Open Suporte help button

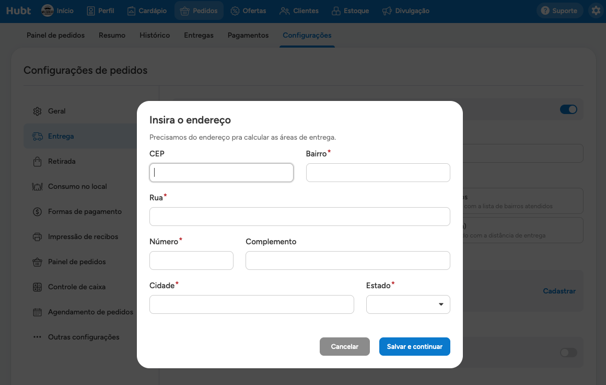click(560, 11)
